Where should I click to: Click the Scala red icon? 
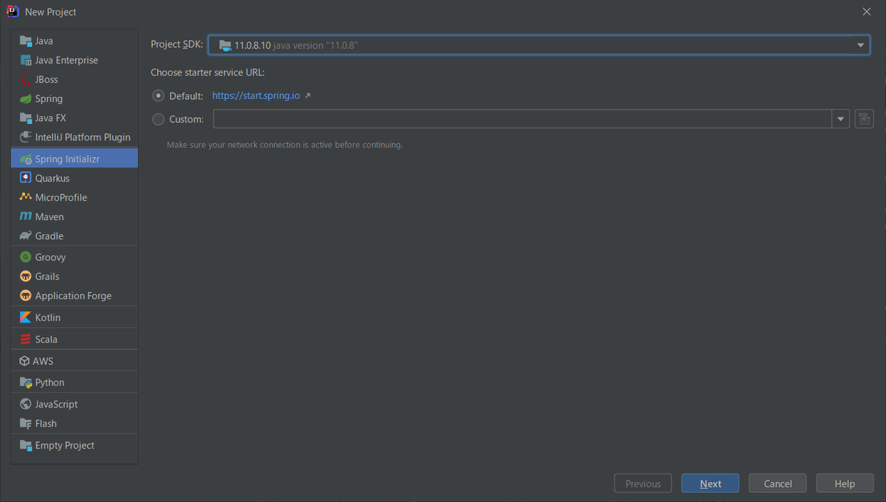tap(26, 340)
